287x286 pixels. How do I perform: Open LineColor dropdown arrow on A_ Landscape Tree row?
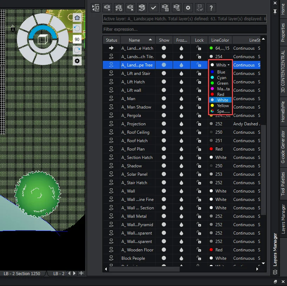click(229, 65)
